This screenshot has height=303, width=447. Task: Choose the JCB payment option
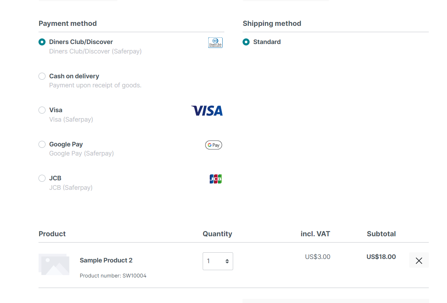tap(42, 178)
